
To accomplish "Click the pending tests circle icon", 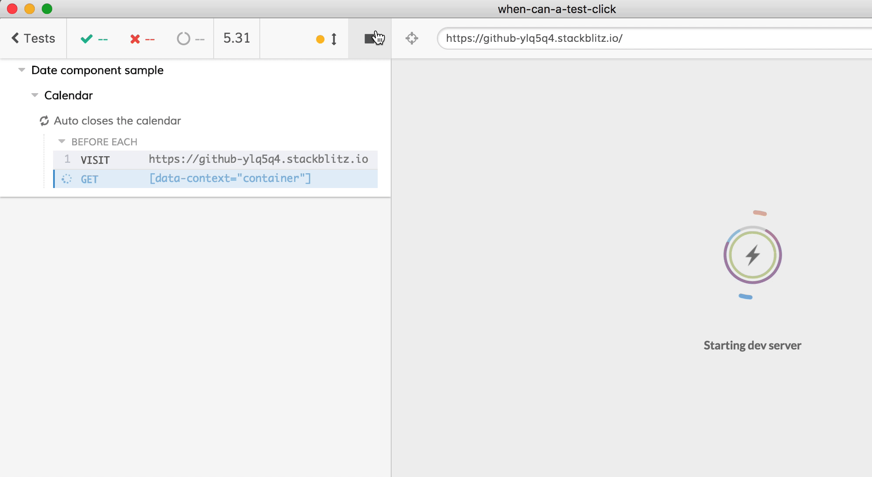I will click(x=183, y=39).
